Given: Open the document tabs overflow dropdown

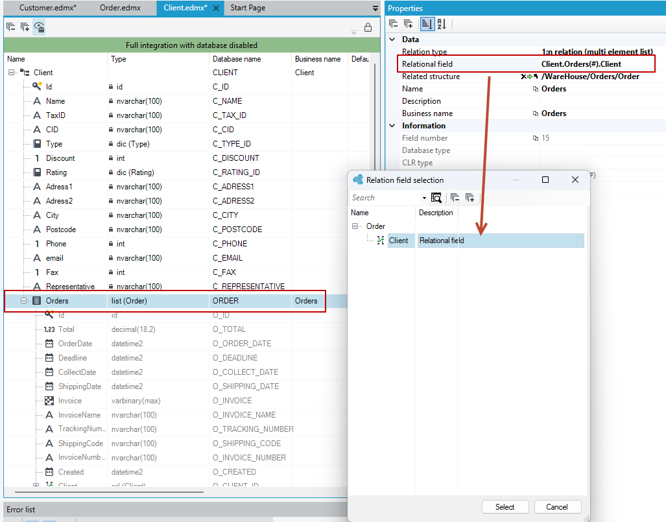Looking at the screenshot, I should point(375,8).
